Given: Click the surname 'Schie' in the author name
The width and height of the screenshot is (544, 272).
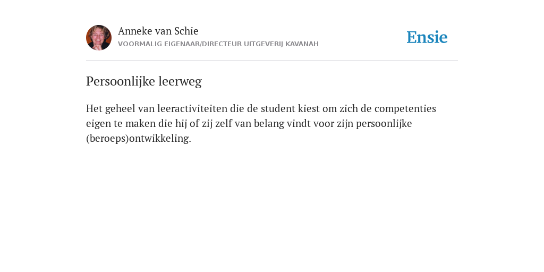Looking at the screenshot, I should [186, 31].
